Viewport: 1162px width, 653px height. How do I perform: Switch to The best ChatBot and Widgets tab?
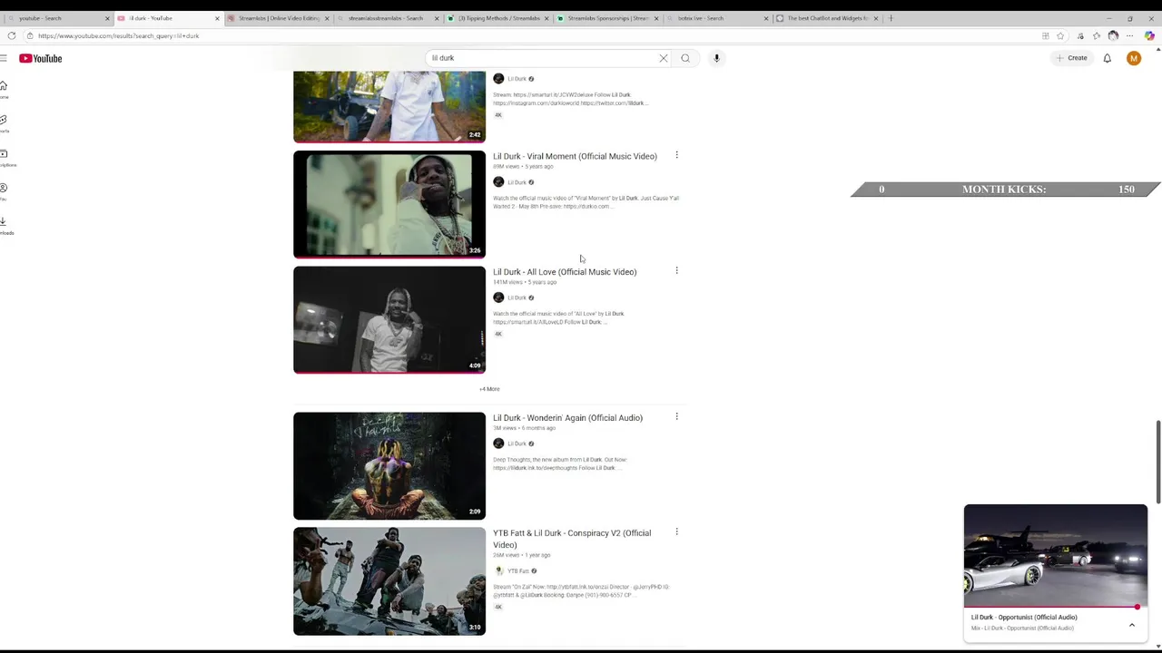[827, 18]
